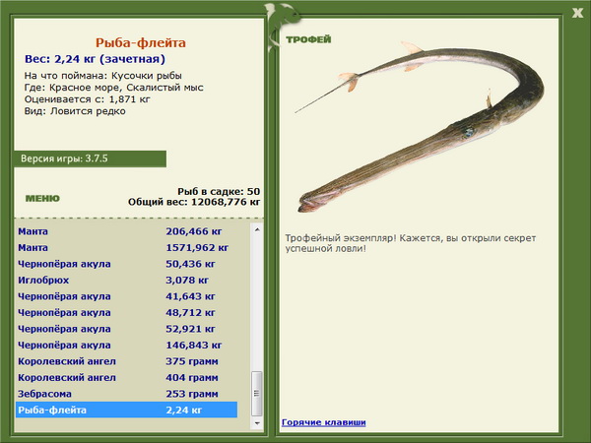Screen dimensions: 591x443
Task: Select Чернопёрая акула 52,921 кг entry
Action: (127, 329)
